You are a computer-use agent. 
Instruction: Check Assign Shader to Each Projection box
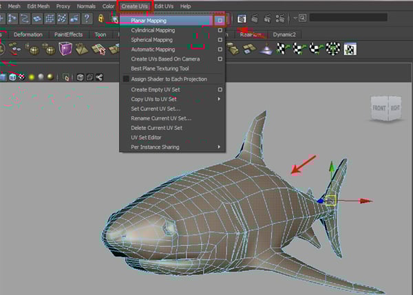(126, 78)
